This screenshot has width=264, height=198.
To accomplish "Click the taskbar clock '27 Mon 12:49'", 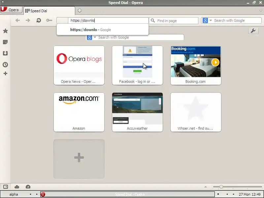I will coord(250,194).
